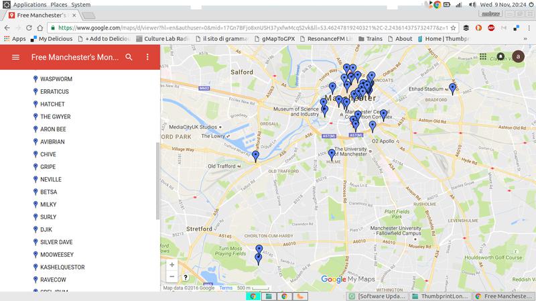
Task: Select SILVER DAVE in the list
Action: [x=56, y=242]
